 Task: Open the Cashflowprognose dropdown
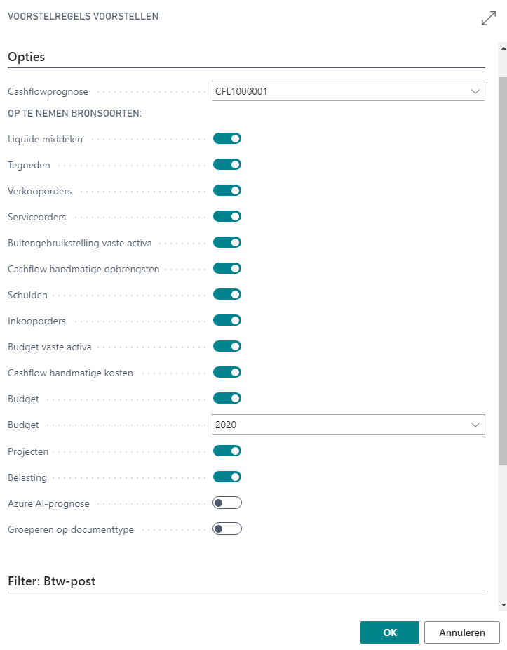[x=476, y=91]
